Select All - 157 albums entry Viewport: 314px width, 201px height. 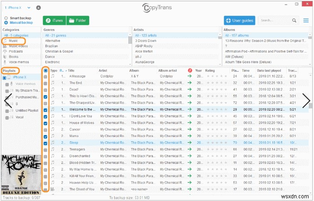coord(237,35)
